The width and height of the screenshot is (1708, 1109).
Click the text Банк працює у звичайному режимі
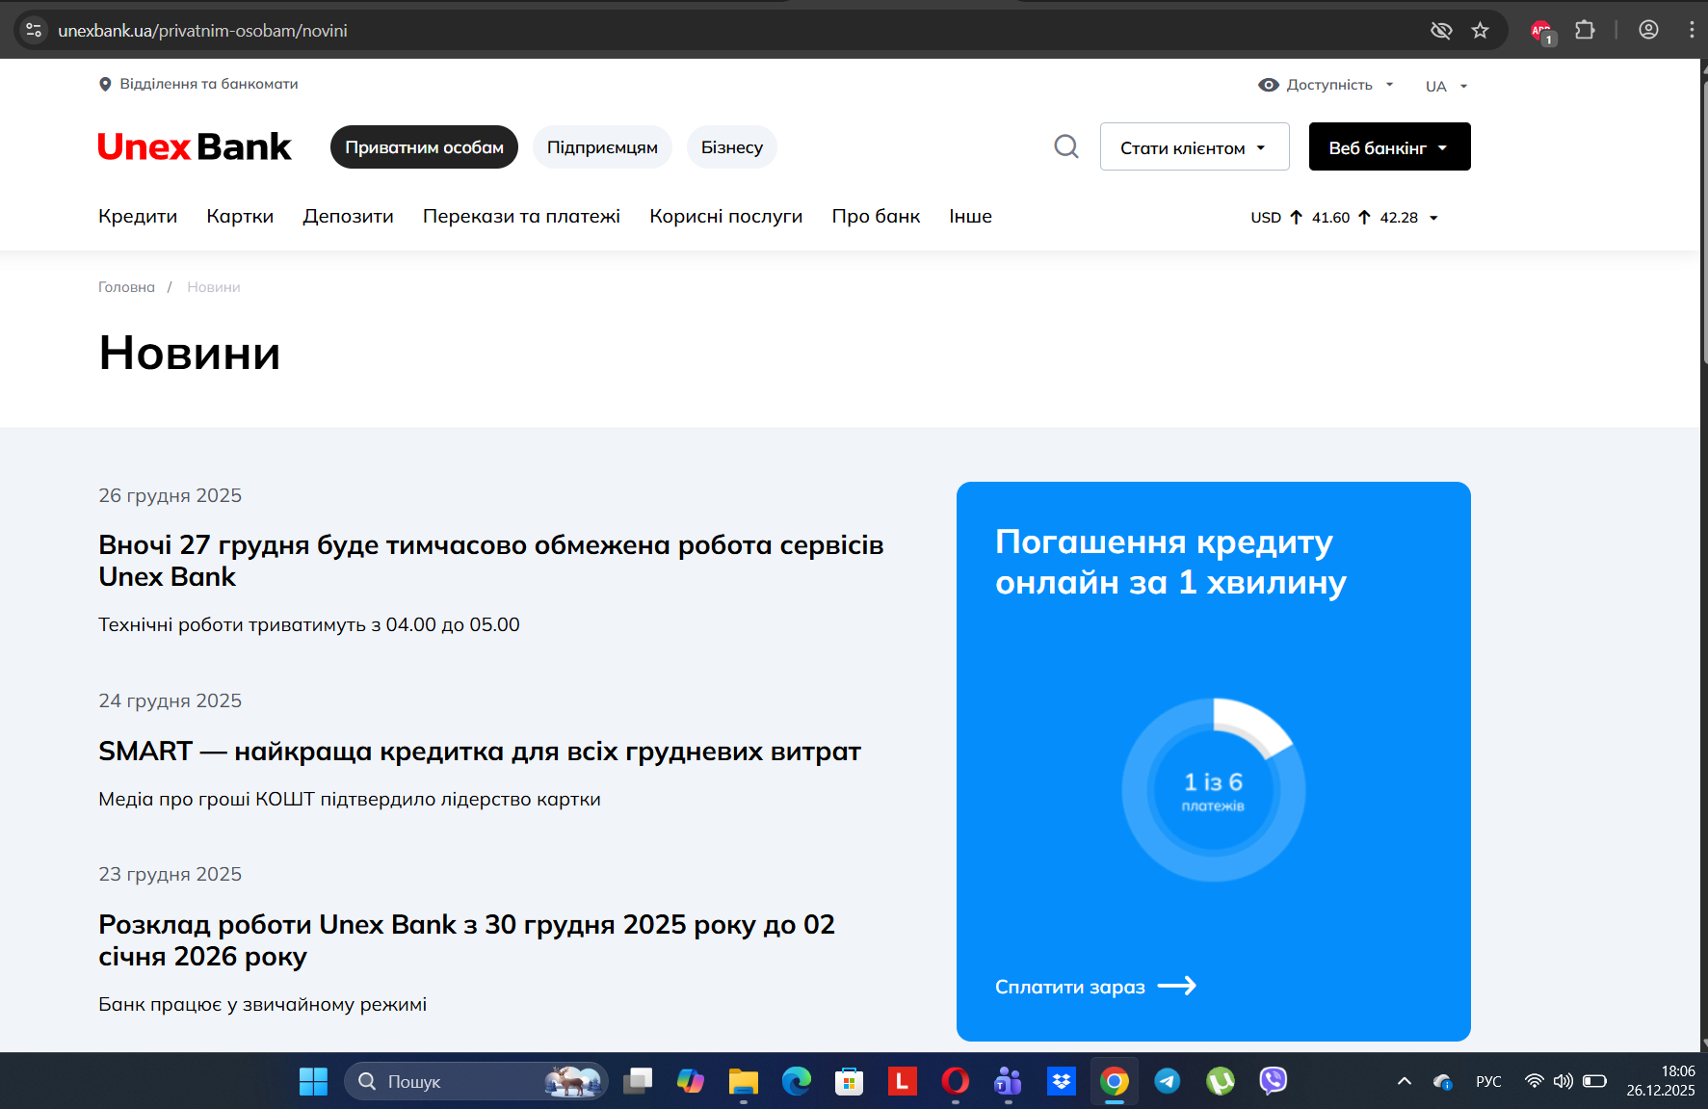(x=262, y=1004)
